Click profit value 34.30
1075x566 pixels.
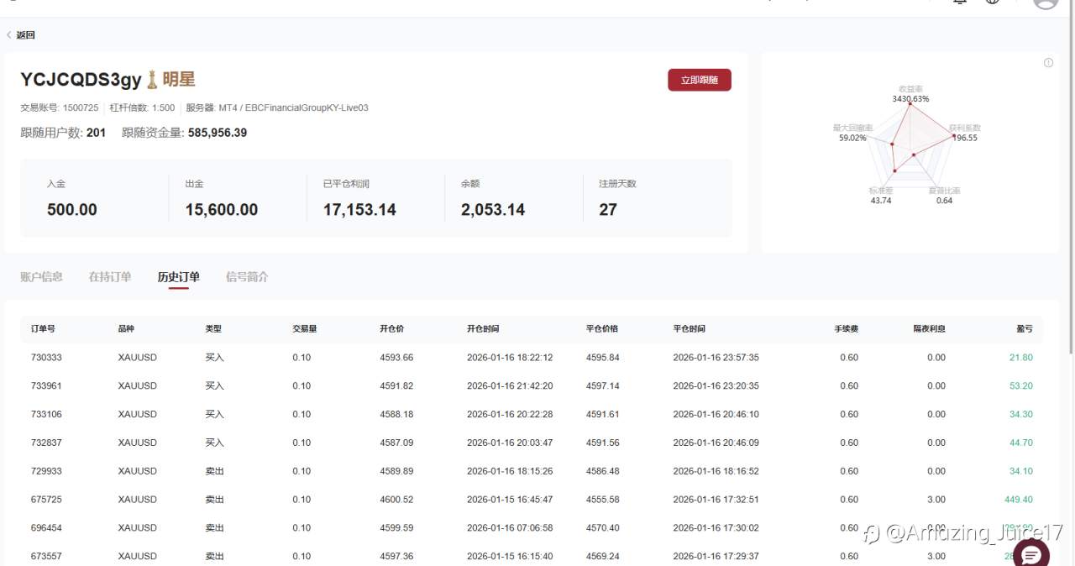1021,415
